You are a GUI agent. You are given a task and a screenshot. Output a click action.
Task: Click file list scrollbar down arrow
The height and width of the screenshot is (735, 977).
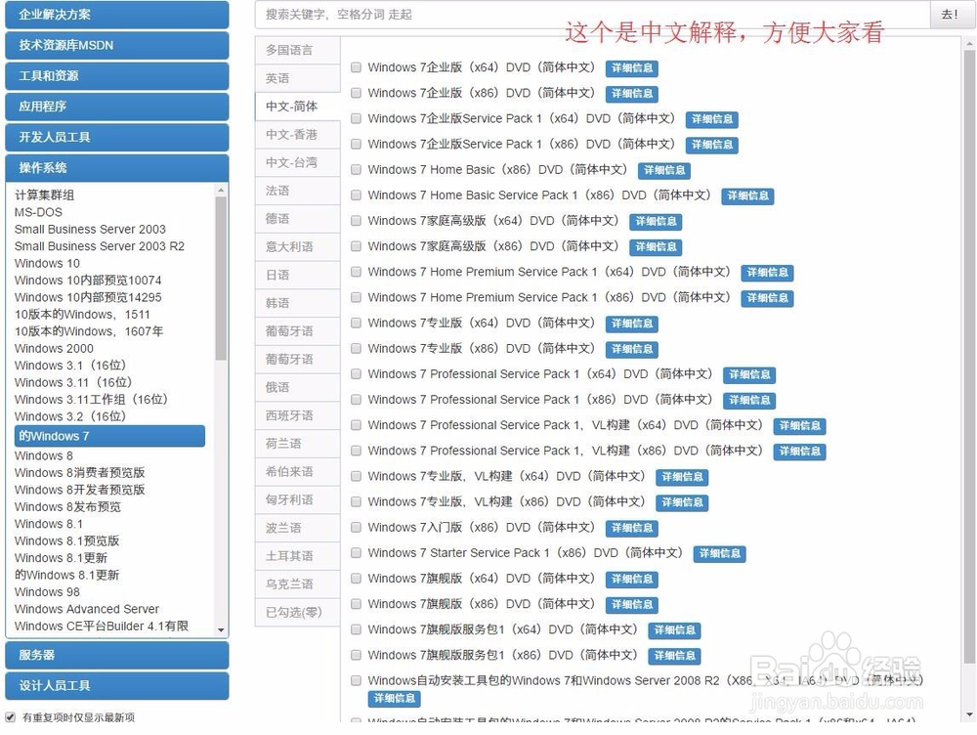tap(969, 715)
